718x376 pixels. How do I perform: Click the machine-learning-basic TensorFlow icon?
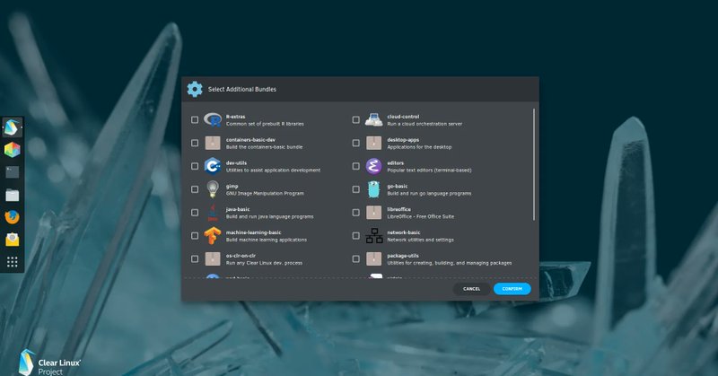[x=213, y=235]
